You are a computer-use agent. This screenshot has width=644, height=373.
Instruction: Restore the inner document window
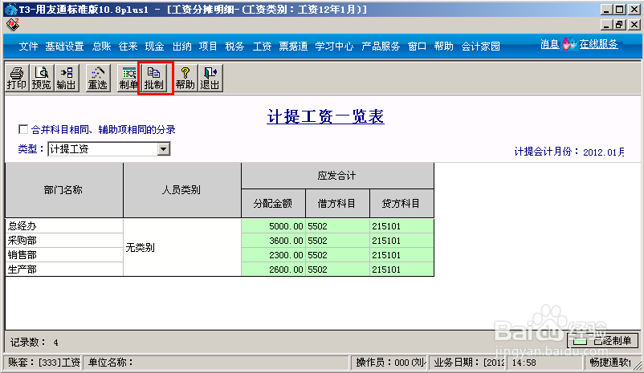pyautogui.click(x=619, y=25)
